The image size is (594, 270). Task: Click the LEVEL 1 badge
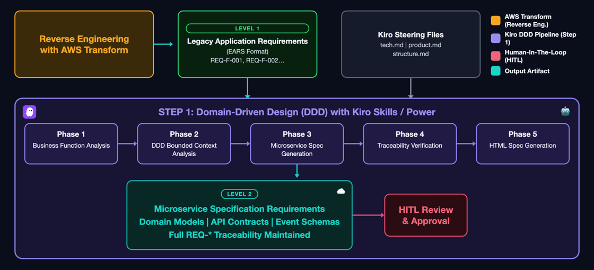tap(247, 29)
